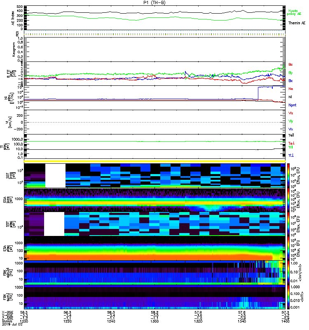Screen dimensions: 309x330
Task: Click the X-GSE row label
Action: pos(7,313)
